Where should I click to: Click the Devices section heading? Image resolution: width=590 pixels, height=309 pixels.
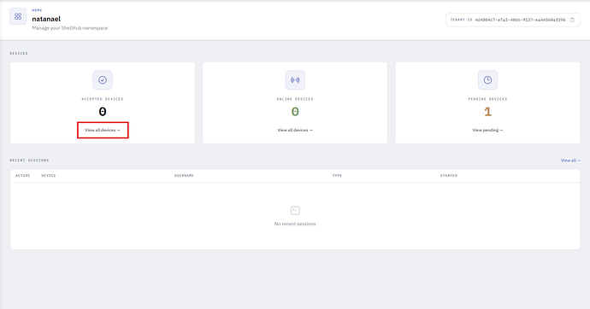[x=19, y=54]
